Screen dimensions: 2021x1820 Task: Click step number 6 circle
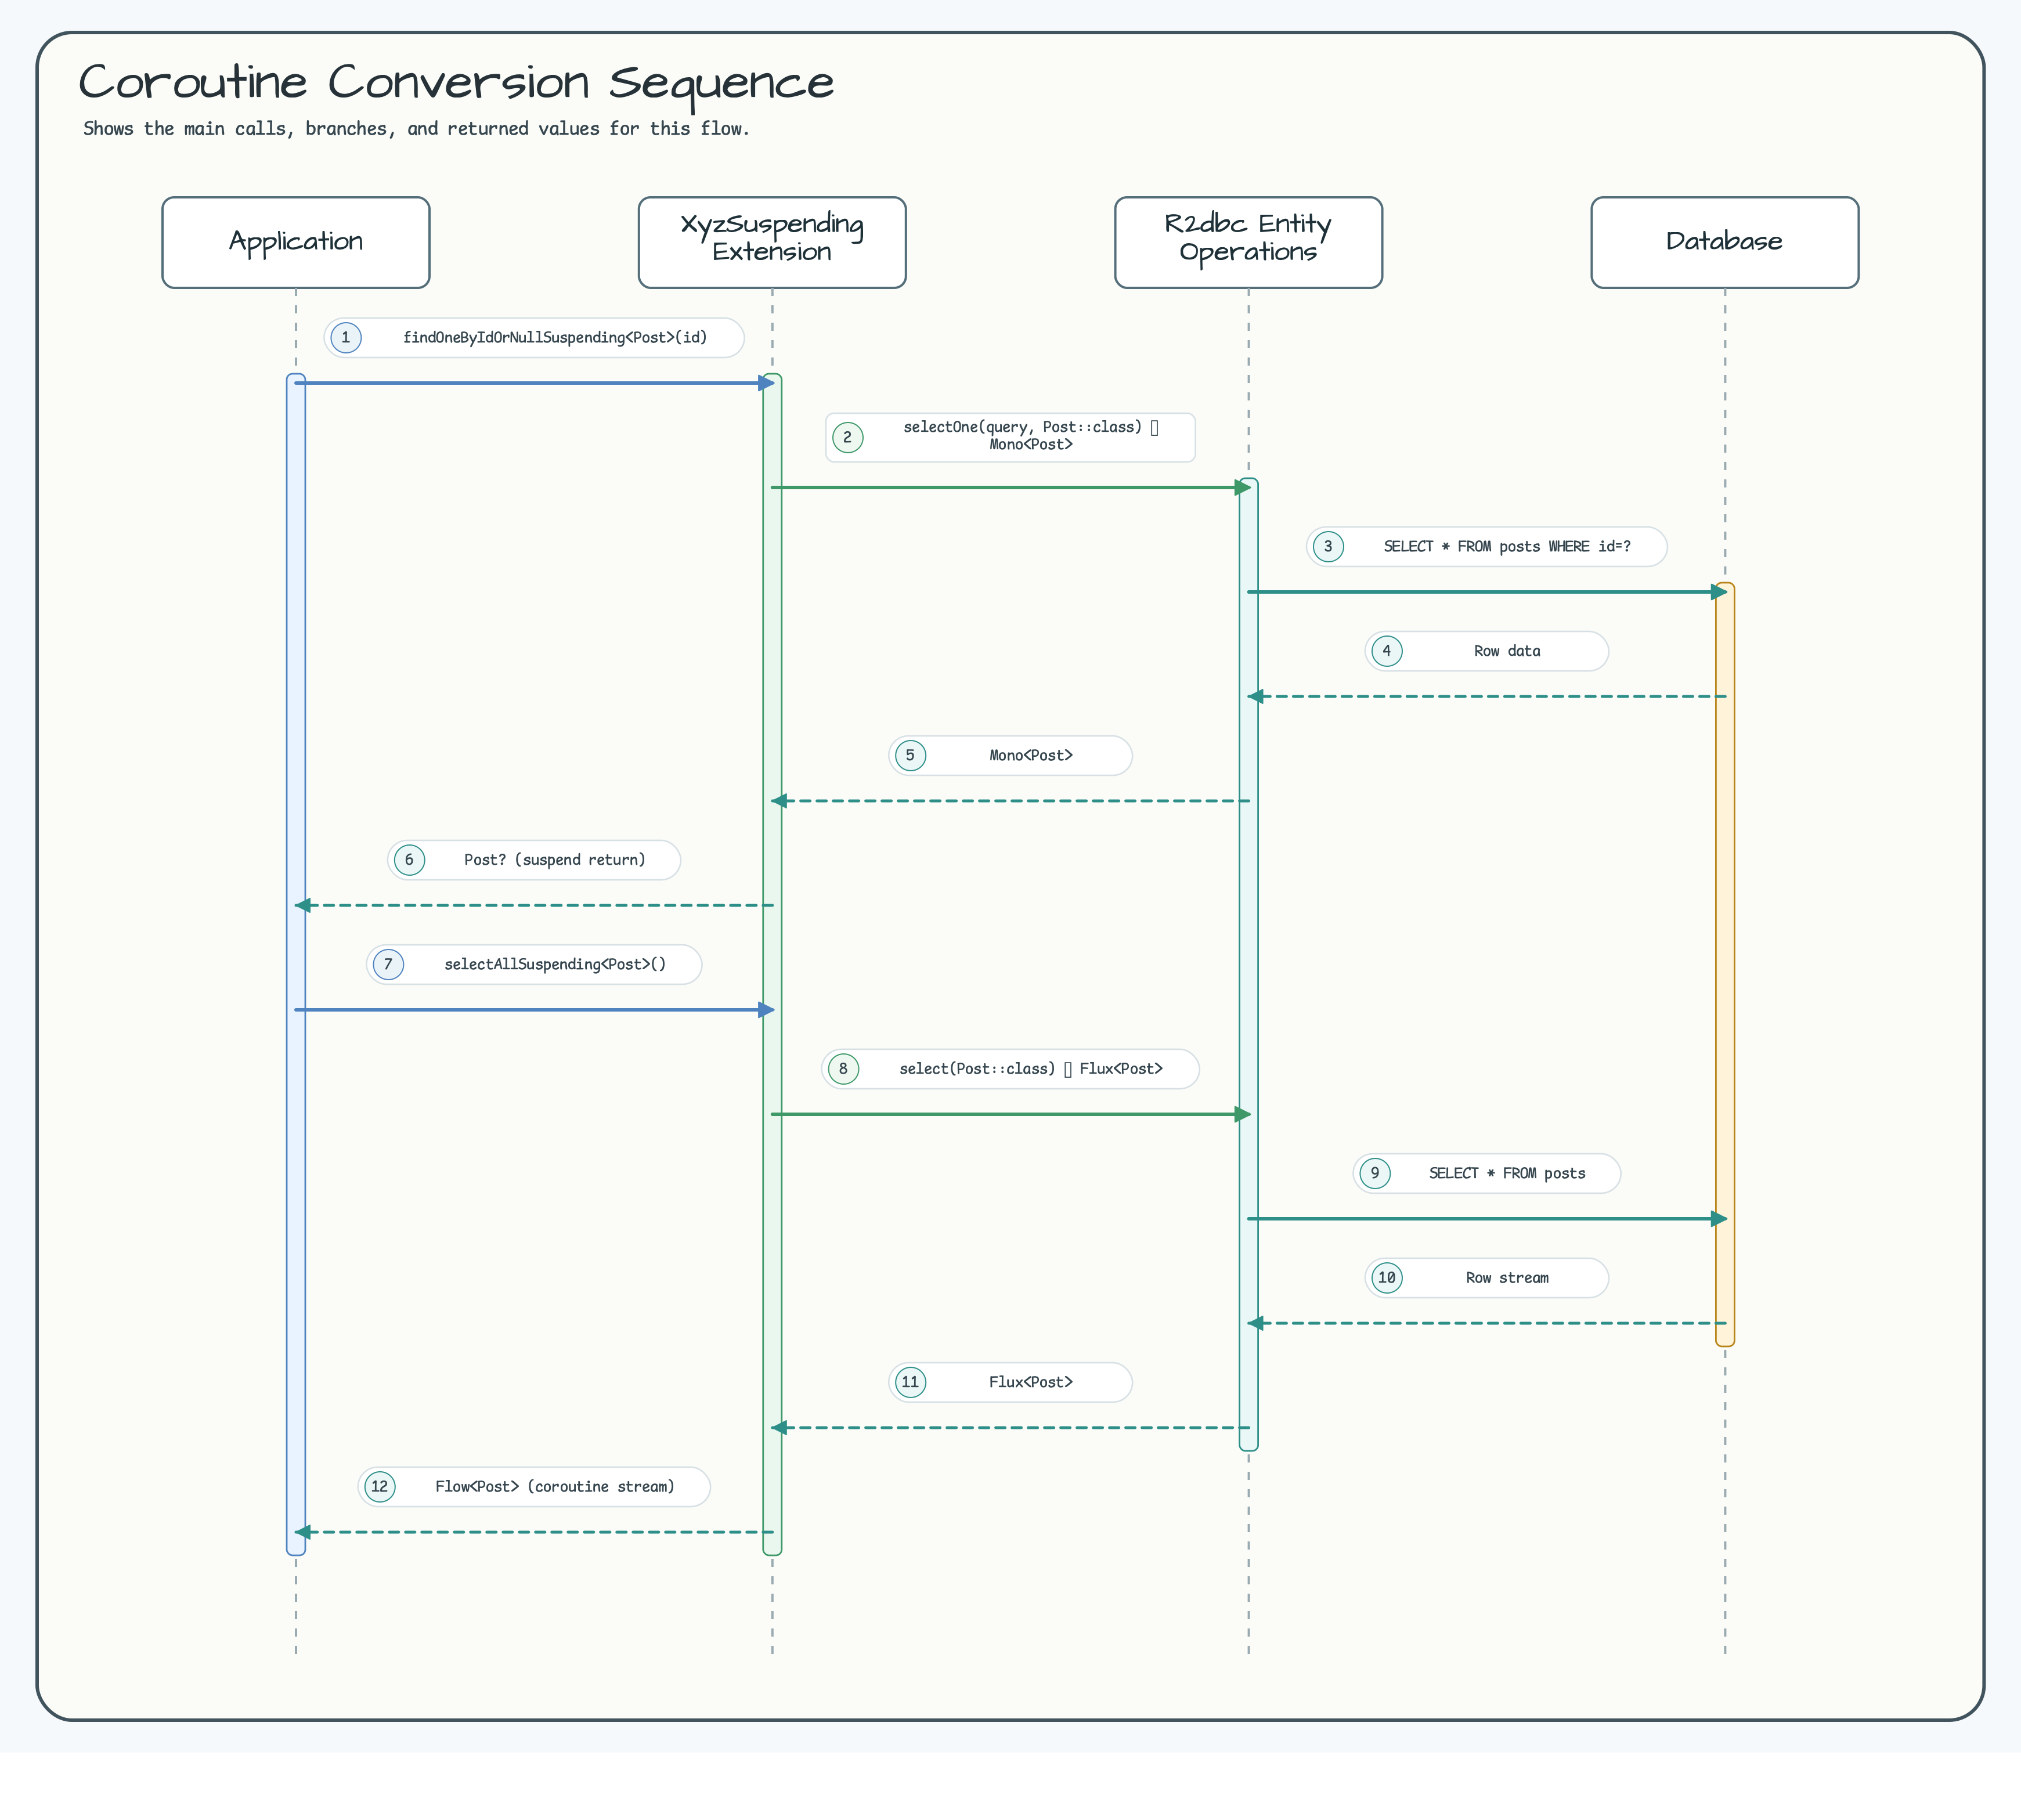tap(409, 860)
